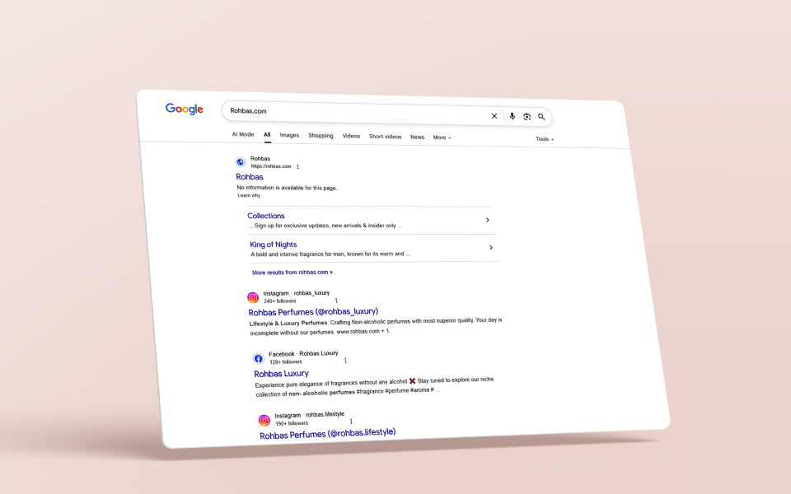Clear the search box with X icon
This screenshot has width=791, height=494.
(494, 116)
